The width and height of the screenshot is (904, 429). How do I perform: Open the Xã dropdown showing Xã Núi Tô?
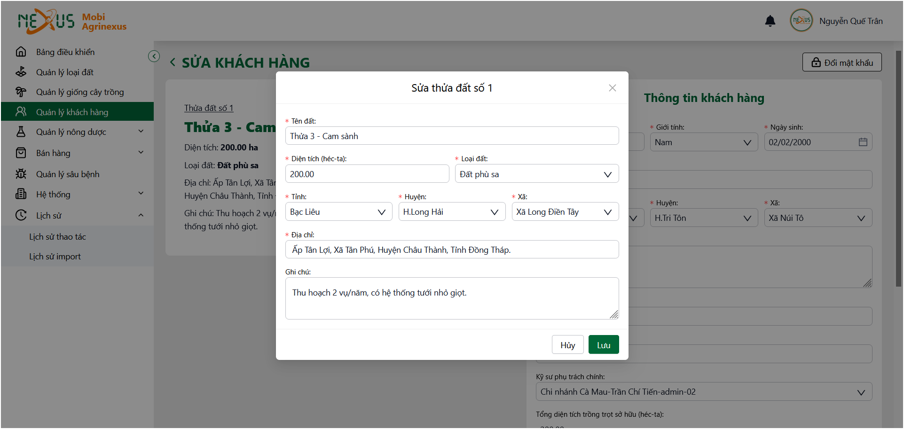coord(818,218)
